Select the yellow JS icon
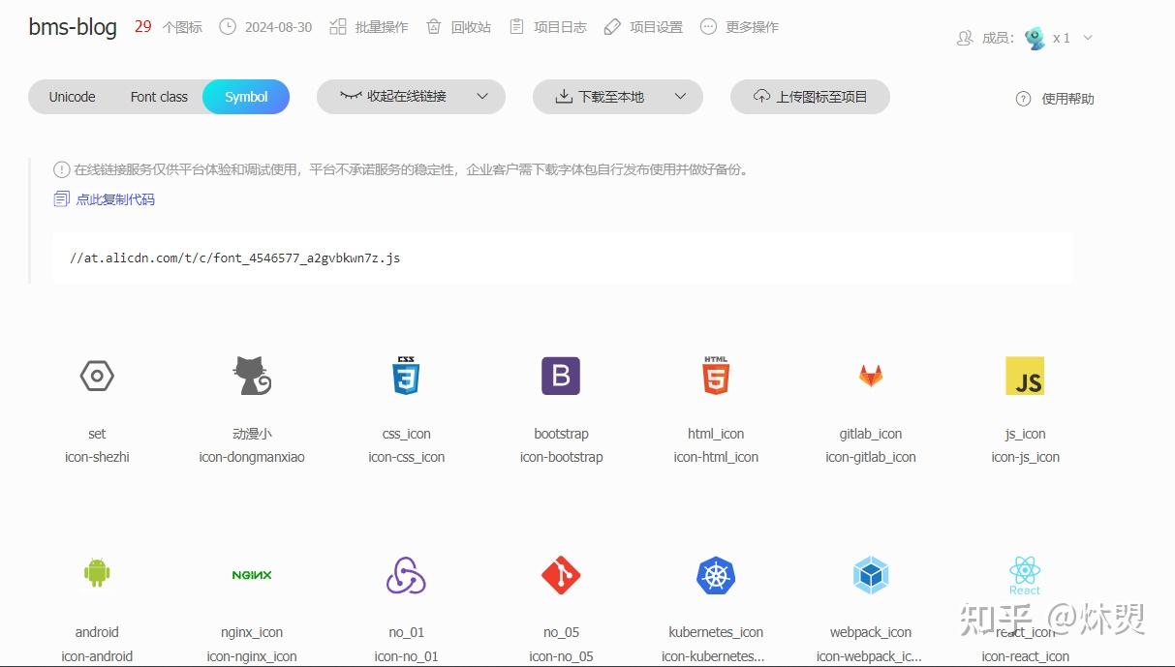Screen dimensions: 1175x667 (x=1025, y=376)
